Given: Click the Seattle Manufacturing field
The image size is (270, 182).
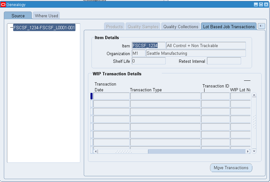Looking at the screenshot, I should point(196,53).
